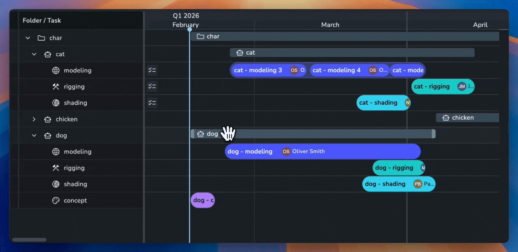Screen dimensions: 518x252
Task: Click the shading sphere icon under cat
Action: point(55,103)
